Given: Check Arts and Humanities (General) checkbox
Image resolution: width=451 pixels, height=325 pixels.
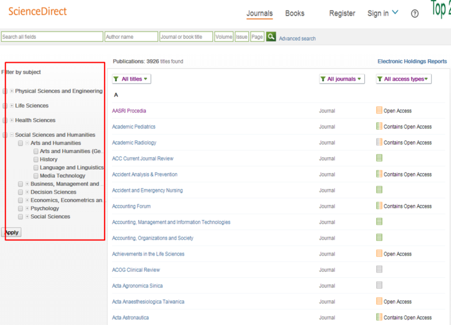Looking at the screenshot, I should (36, 151).
